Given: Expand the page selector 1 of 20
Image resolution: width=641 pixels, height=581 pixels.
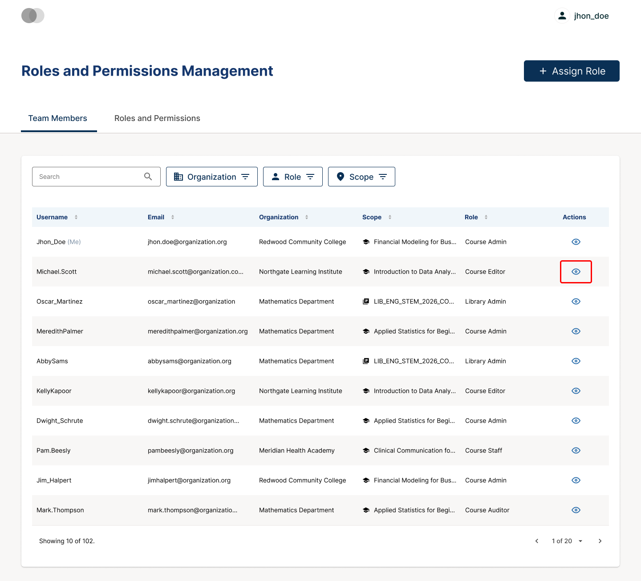Looking at the screenshot, I should click(x=567, y=541).
